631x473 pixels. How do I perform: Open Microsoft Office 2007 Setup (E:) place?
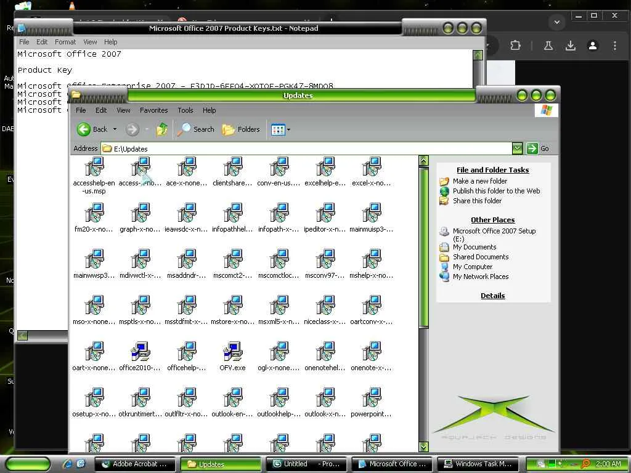tap(494, 235)
